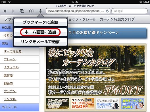This screenshot has width=150, height=112.
Task: Tap the battery status icon
Action: coord(147,2)
